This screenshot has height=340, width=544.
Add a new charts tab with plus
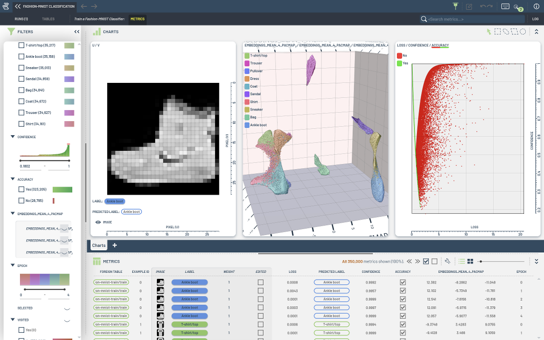[x=114, y=245]
